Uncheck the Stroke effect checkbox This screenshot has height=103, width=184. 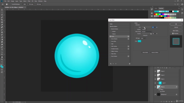click(x=110, y=36)
